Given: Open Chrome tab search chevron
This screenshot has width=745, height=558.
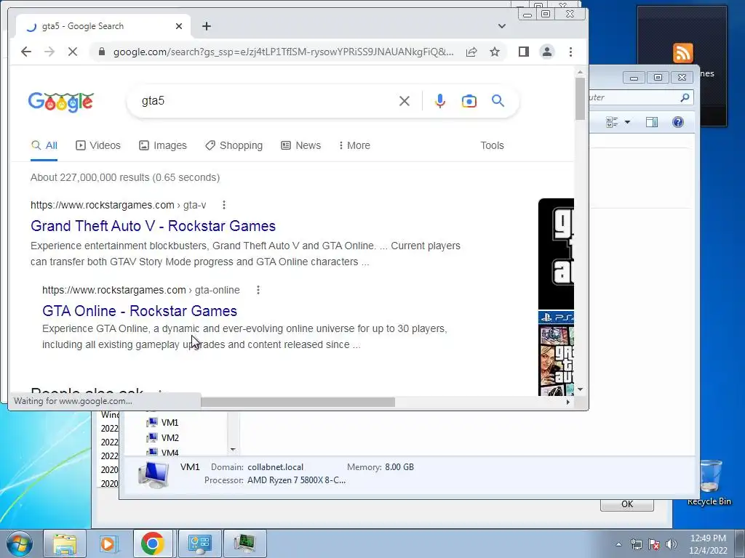Looking at the screenshot, I should coord(502,26).
